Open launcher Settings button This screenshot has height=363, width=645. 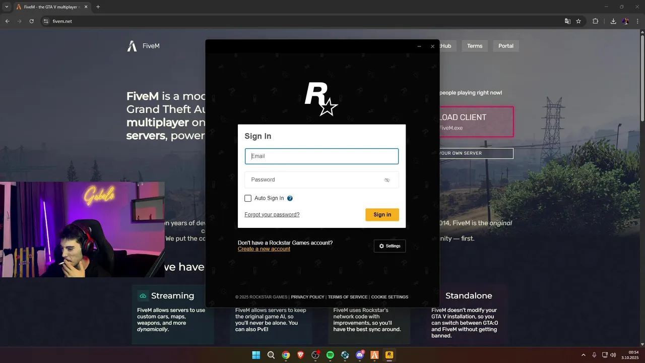(390, 246)
